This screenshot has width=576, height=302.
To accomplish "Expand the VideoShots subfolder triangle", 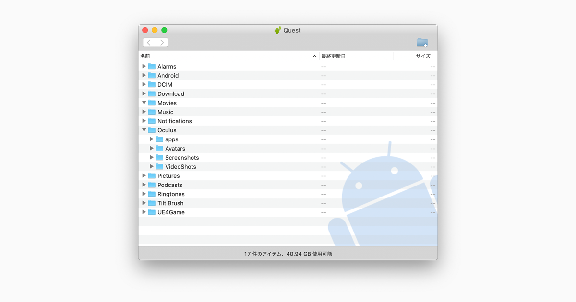I will 152,166.
